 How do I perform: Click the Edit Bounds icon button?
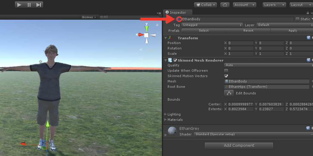[229, 93]
